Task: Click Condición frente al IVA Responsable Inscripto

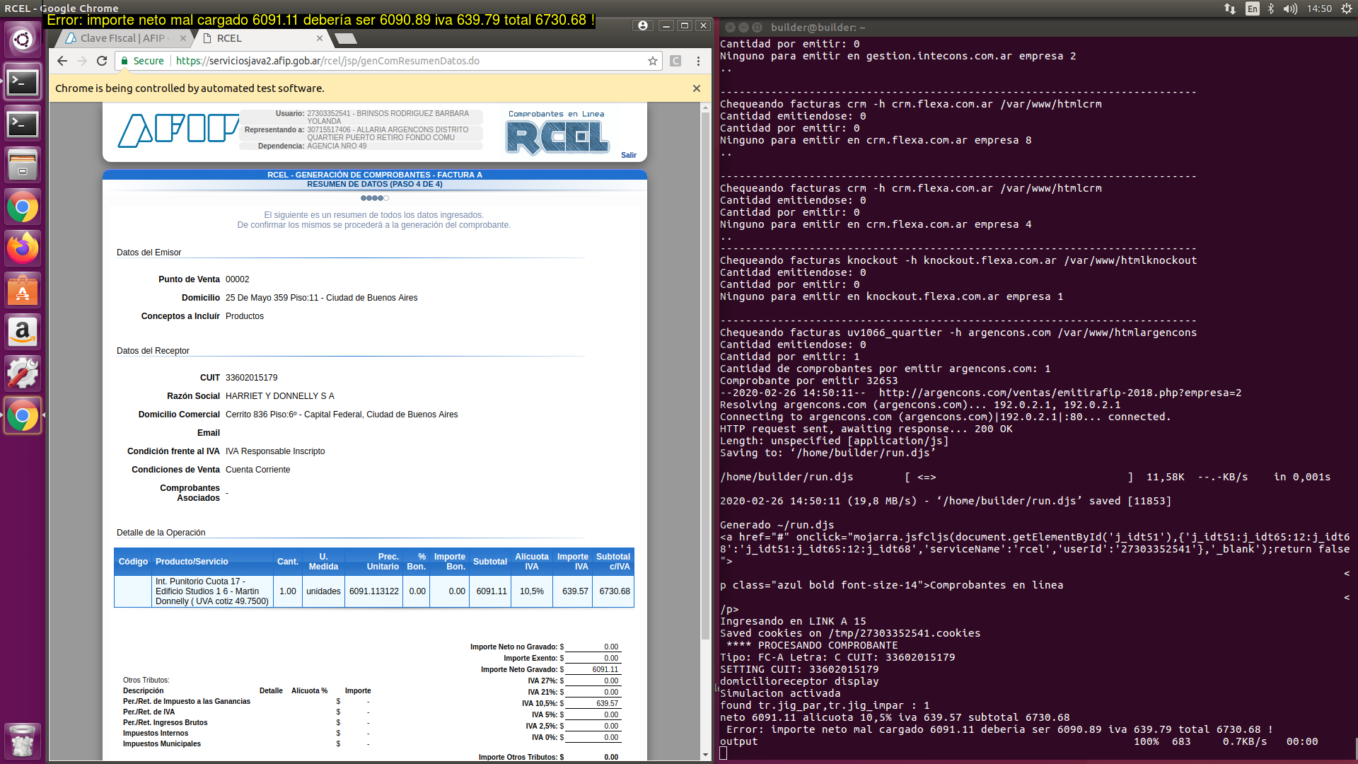Action: (x=275, y=451)
